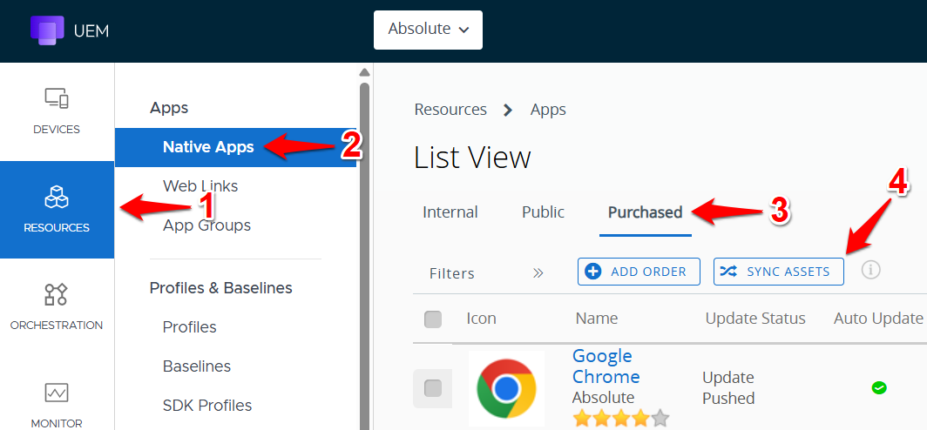
Task: Open SDK Profiles in sidebar
Action: click(x=207, y=406)
